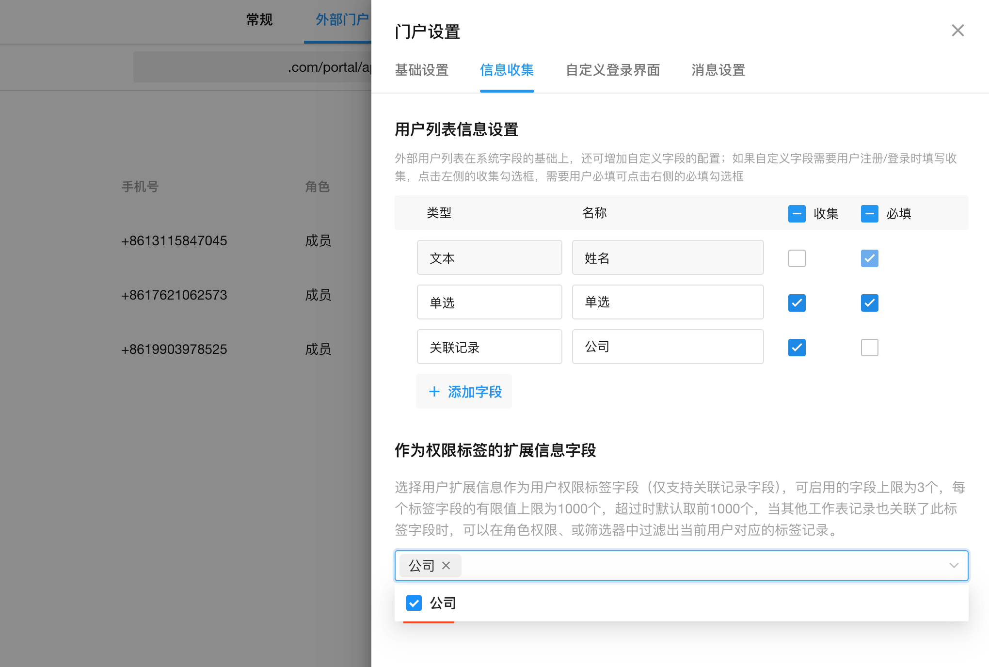Enable 收集 checkbox for the 姓名 row
The image size is (989, 667).
pos(797,258)
